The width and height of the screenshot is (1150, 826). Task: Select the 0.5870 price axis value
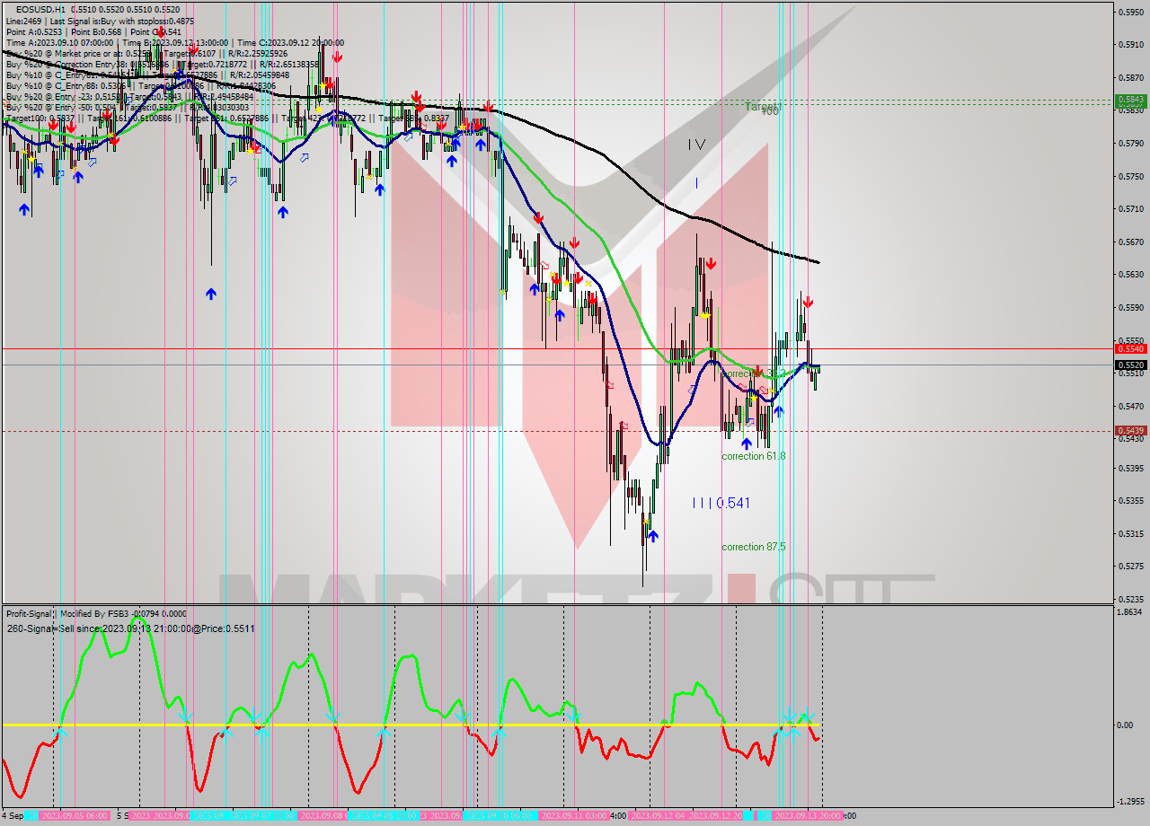(x=1130, y=76)
